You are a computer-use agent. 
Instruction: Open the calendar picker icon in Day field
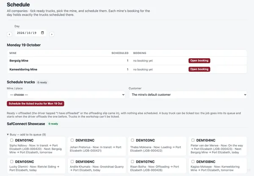[x=42, y=33]
